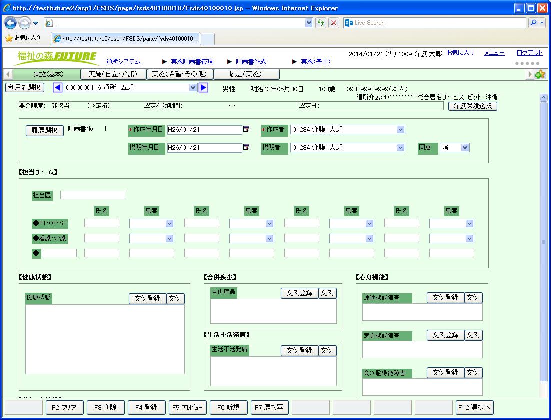This screenshot has width=551, height=420.
Task: Open the お気に入り star favorites icon
Action: pyautogui.click(x=9, y=38)
